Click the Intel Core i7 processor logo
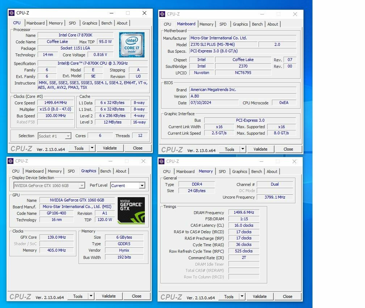 pyautogui.click(x=131, y=44)
